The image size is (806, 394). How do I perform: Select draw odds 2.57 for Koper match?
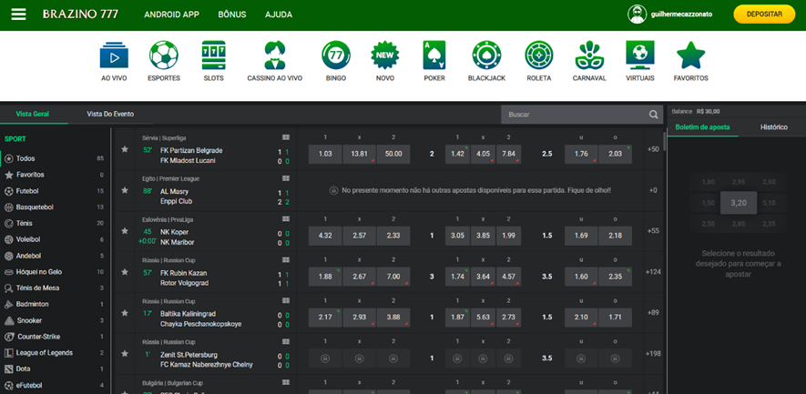point(360,236)
